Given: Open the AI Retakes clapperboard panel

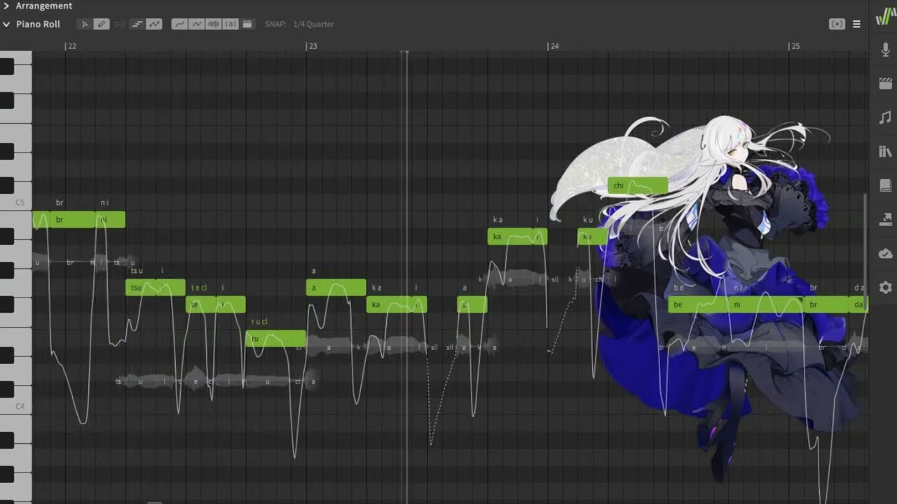Looking at the screenshot, I should pos(885,83).
